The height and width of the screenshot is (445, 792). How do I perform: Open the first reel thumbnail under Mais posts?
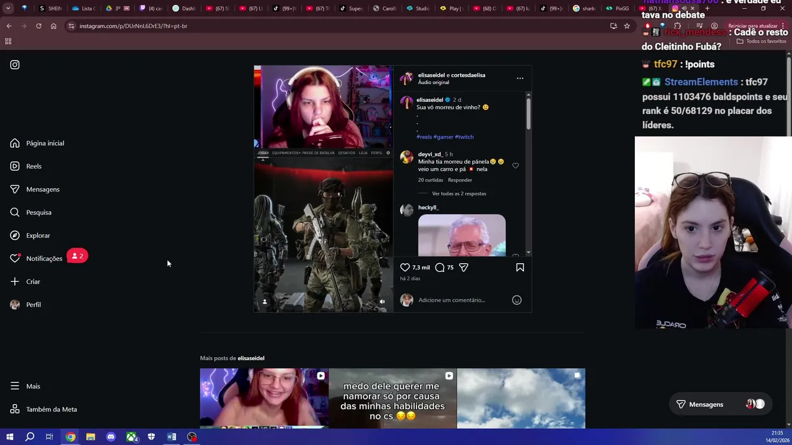click(x=264, y=398)
